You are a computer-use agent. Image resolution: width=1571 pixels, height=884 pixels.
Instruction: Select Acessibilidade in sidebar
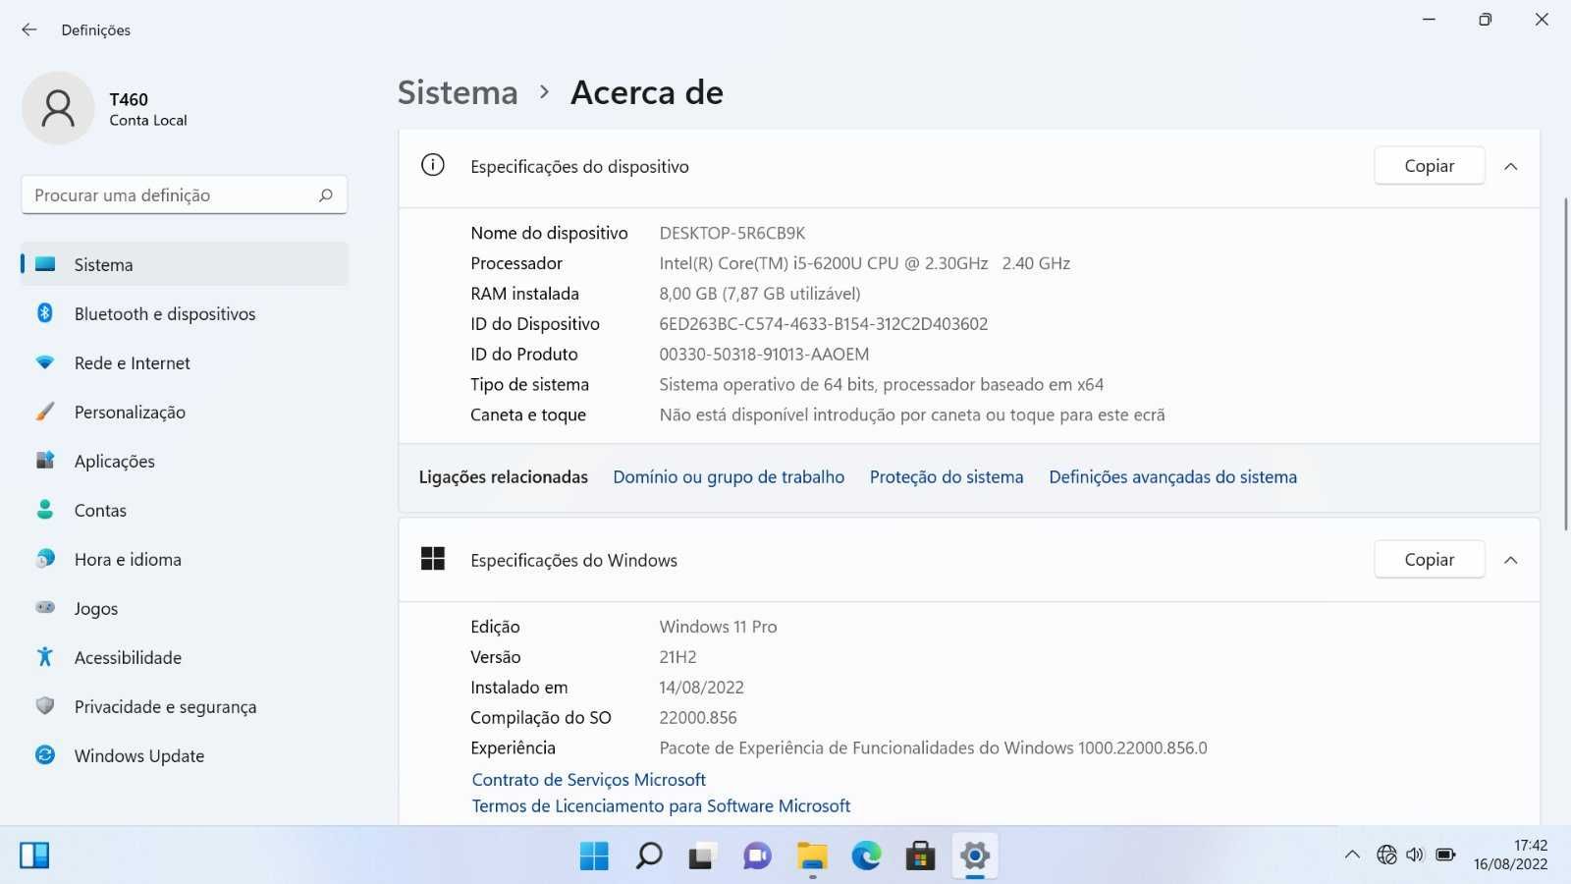coord(185,657)
